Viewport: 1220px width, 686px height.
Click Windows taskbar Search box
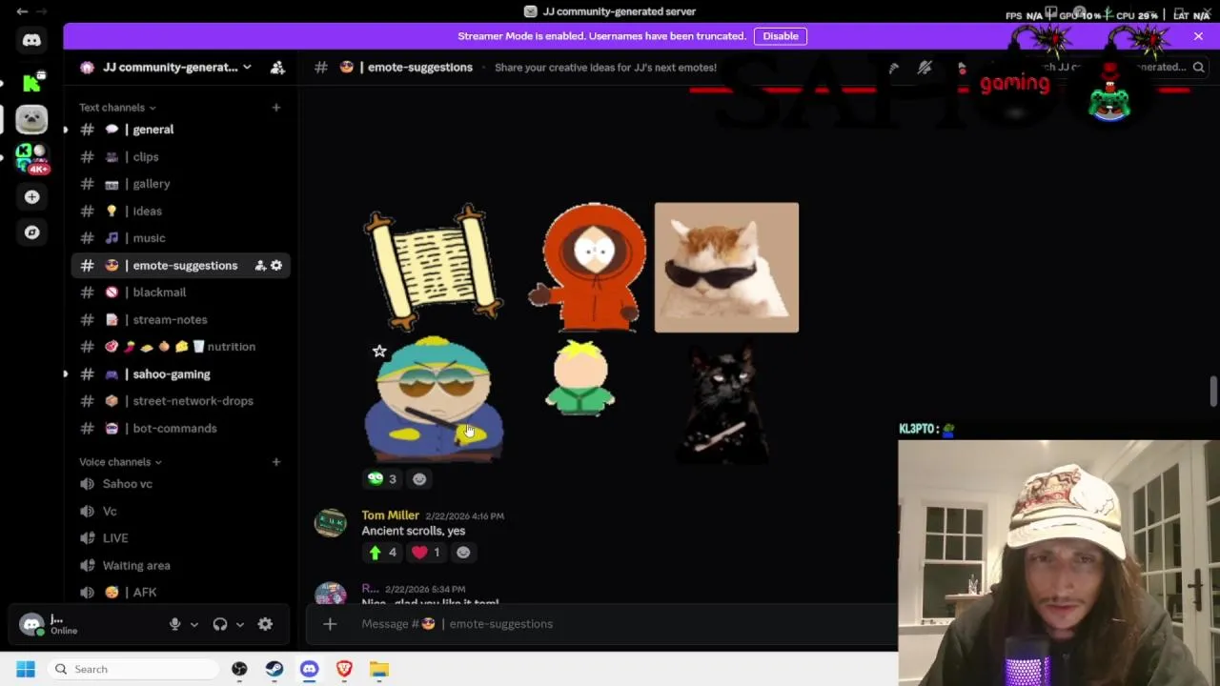coord(133,669)
